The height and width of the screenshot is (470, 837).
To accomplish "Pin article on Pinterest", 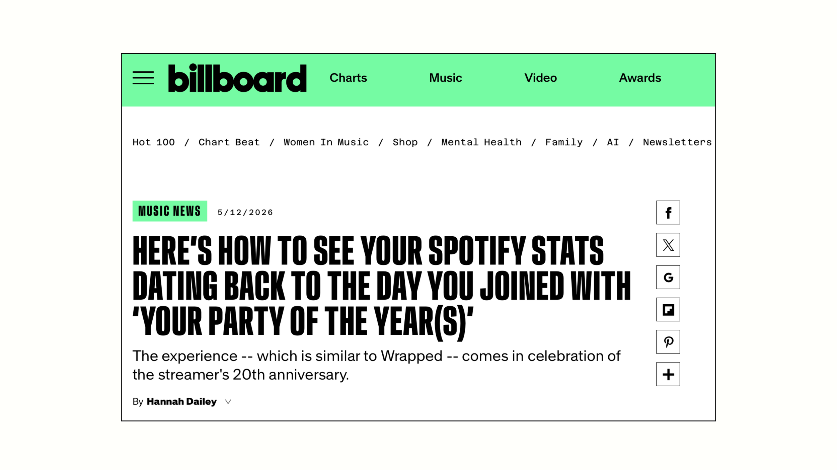I will (x=668, y=342).
